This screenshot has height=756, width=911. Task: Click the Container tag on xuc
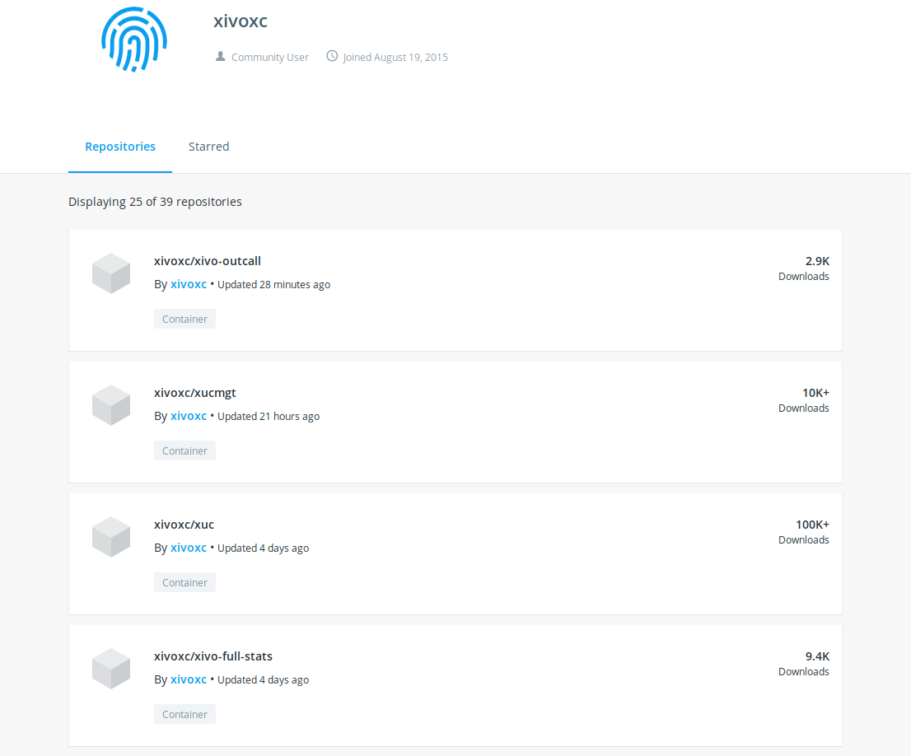[x=185, y=582]
